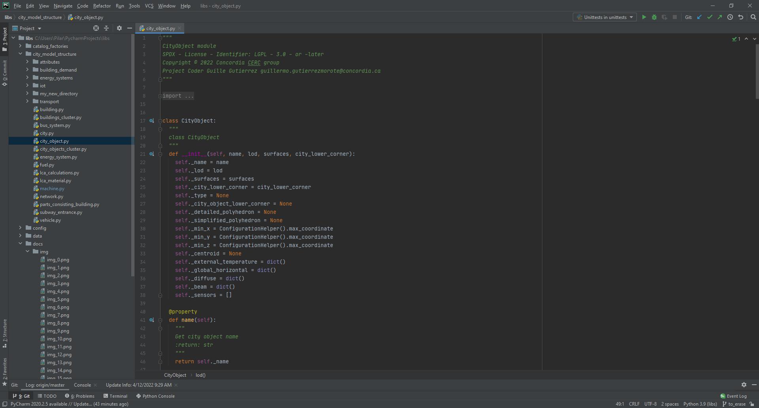The height and width of the screenshot is (408, 759).
Task: Toggle Project tool window sidebar button
Action: tap(4, 40)
